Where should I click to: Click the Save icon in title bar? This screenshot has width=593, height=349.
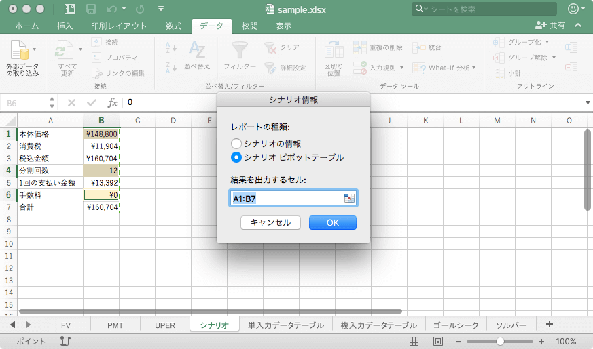tap(91, 9)
